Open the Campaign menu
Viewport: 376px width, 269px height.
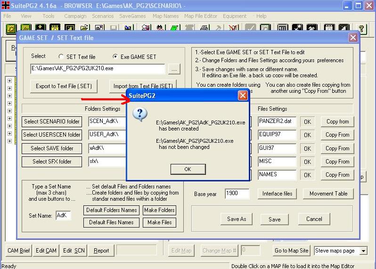click(75, 16)
